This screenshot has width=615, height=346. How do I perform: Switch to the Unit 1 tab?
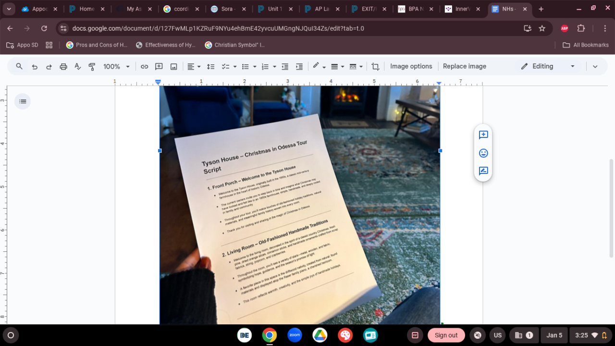pyautogui.click(x=275, y=9)
